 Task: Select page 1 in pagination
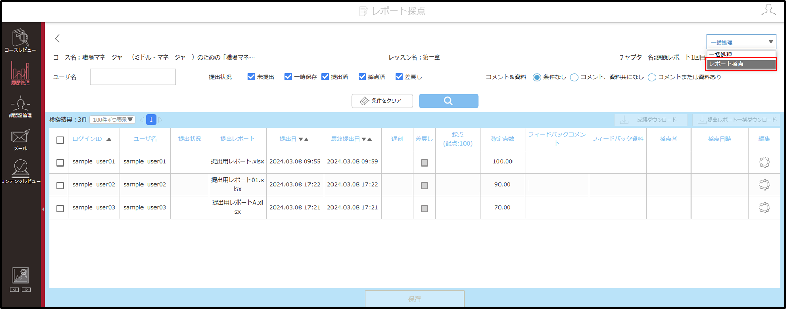[151, 120]
